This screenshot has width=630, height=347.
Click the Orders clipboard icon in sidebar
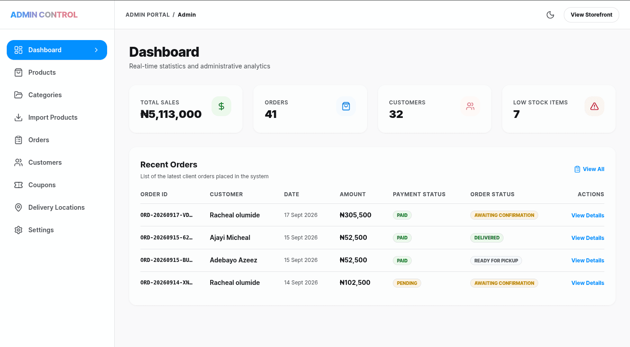point(18,140)
